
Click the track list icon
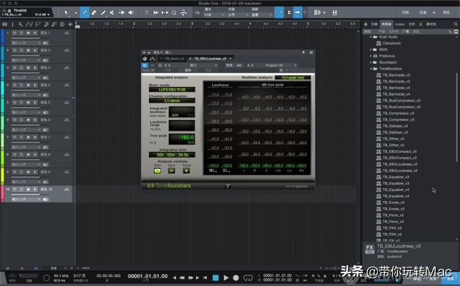click(x=4, y=24)
